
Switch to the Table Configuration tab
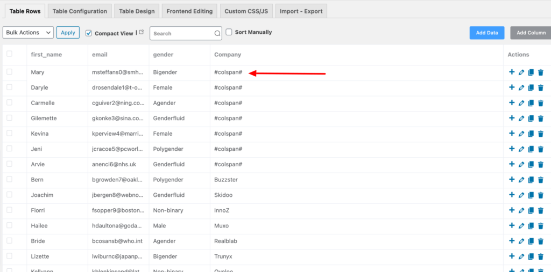[x=80, y=11]
